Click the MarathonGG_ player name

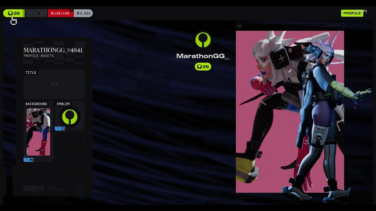[203, 56]
